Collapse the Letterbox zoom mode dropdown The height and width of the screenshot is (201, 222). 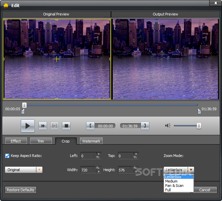tap(191, 170)
